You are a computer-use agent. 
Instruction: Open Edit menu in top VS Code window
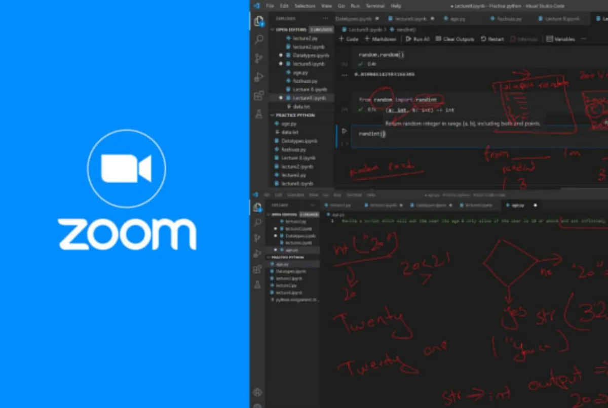point(284,6)
